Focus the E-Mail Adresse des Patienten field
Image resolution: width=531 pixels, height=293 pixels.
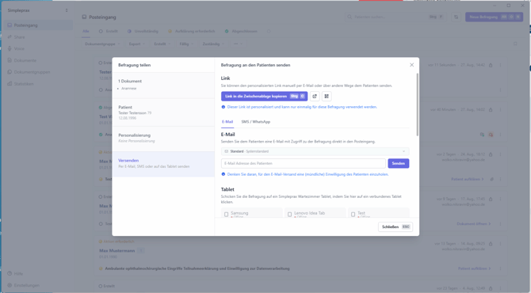tap(303, 163)
